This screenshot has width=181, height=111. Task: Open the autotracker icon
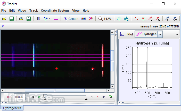[91, 18]
